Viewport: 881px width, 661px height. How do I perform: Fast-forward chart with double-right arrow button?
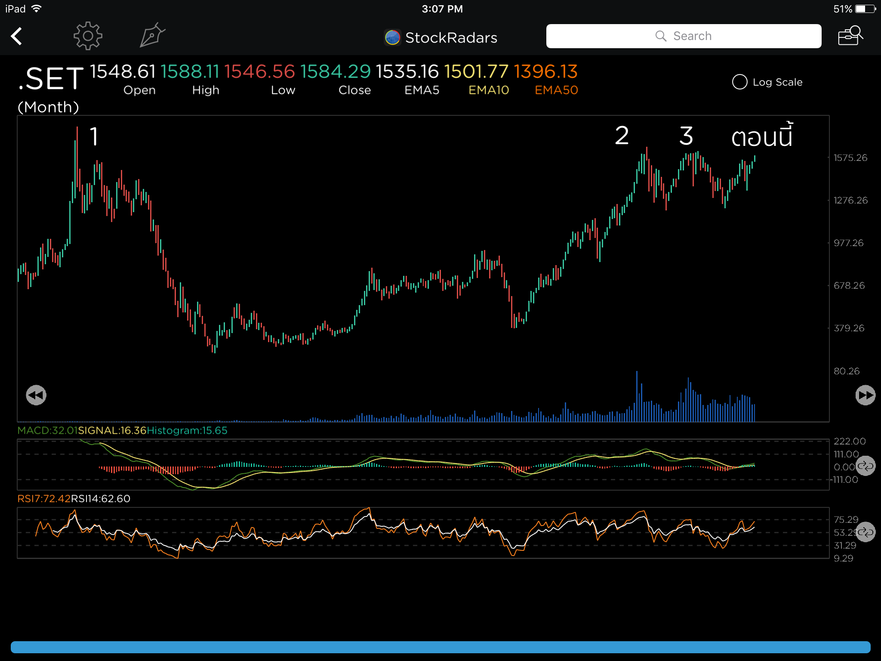pos(865,395)
